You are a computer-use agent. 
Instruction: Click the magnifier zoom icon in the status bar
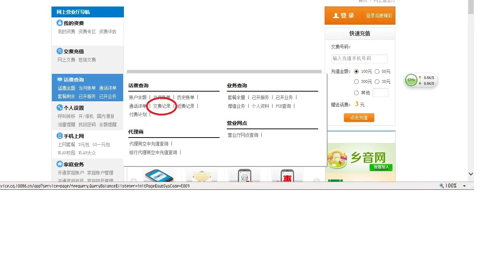[x=442, y=186]
